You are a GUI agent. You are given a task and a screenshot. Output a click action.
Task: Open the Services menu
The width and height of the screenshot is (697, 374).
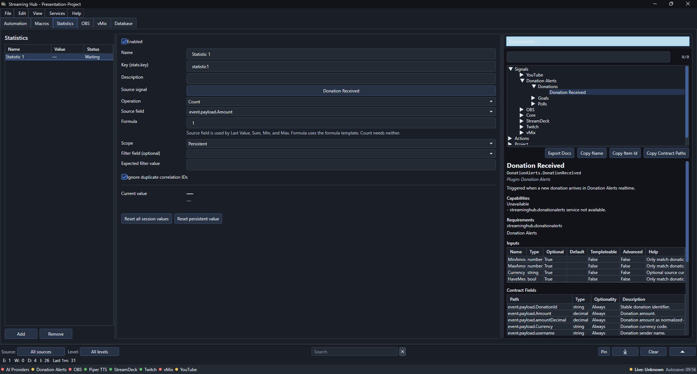pos(57,13)
